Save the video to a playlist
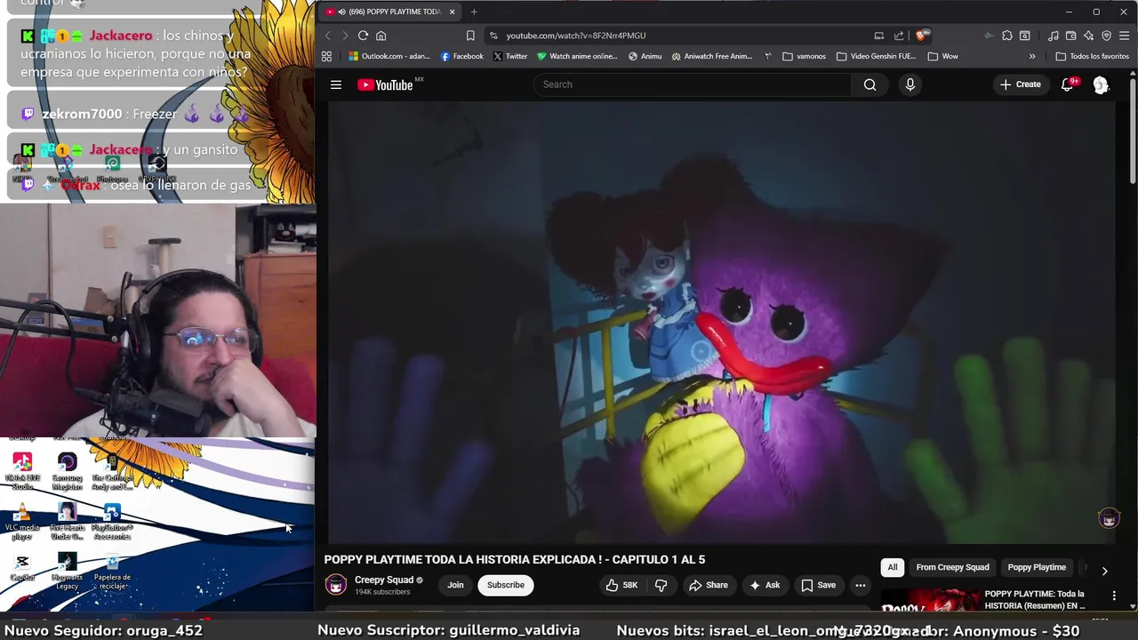This screenshot has width=1138, height=640. pyautogui.click(x=818, y=585)
